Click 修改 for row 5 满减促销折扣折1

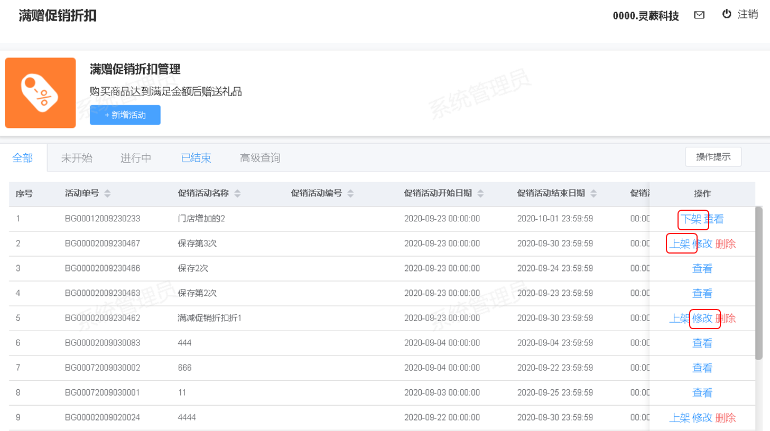coord(703,318)
